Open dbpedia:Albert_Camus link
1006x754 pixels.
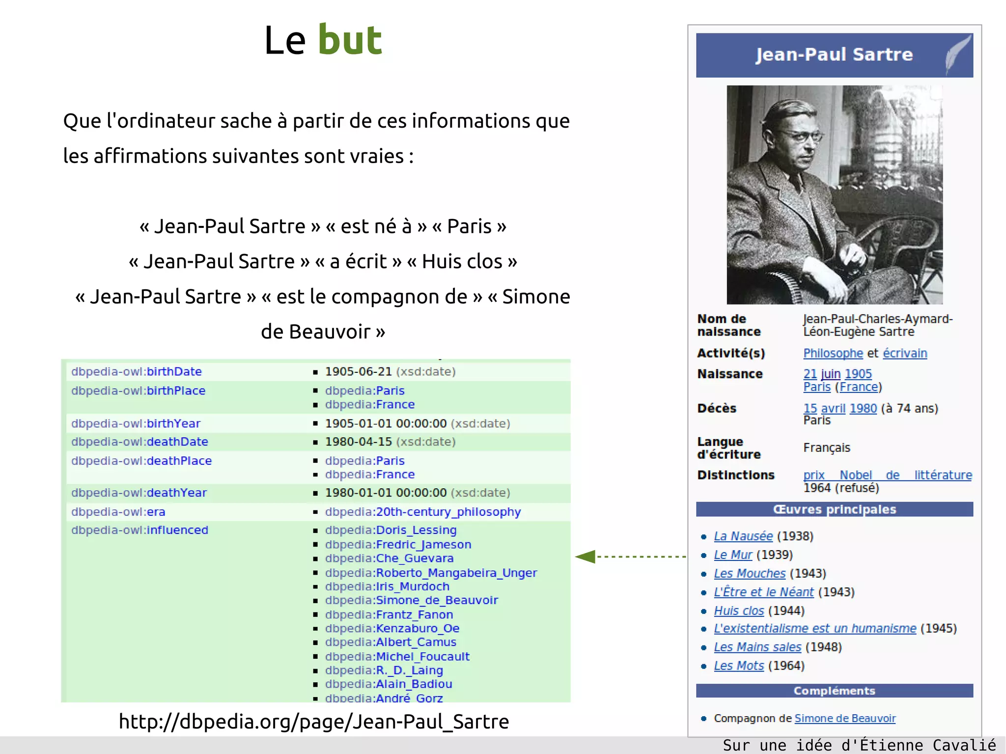click(391, 642)
